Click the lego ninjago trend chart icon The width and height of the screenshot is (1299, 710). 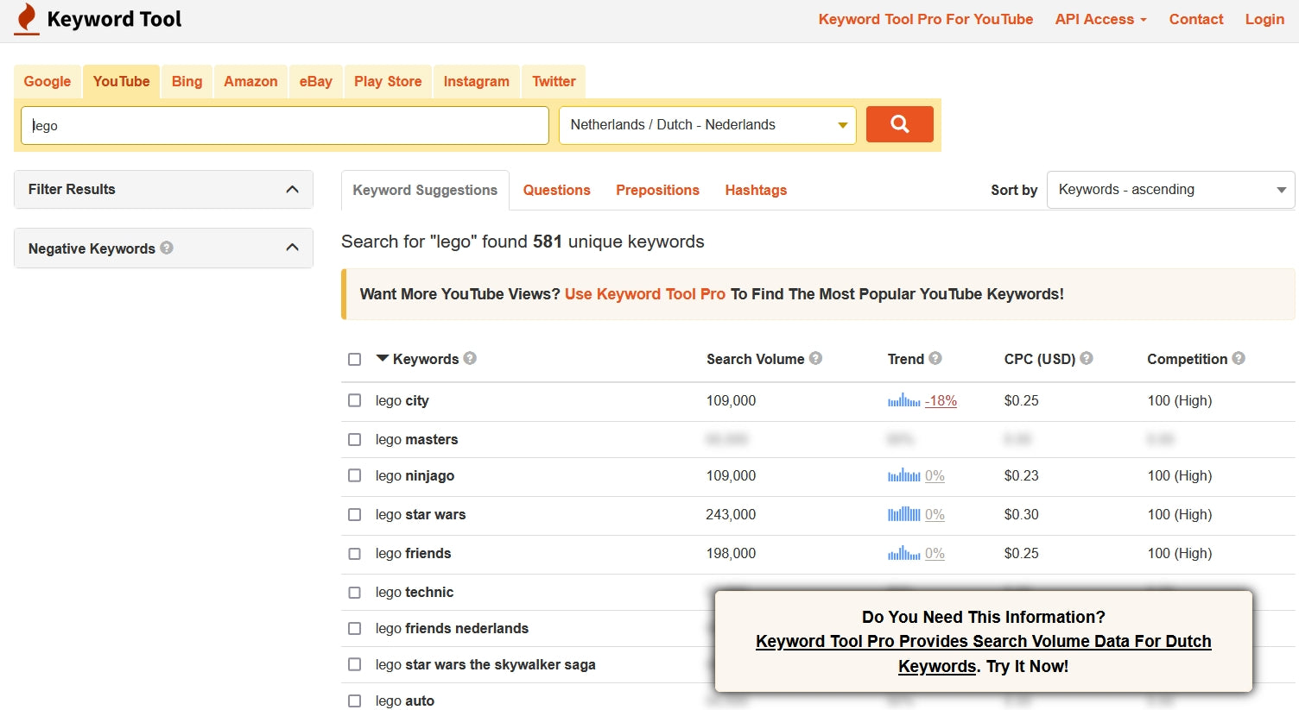pyautogui.click(x=903, y=475)
